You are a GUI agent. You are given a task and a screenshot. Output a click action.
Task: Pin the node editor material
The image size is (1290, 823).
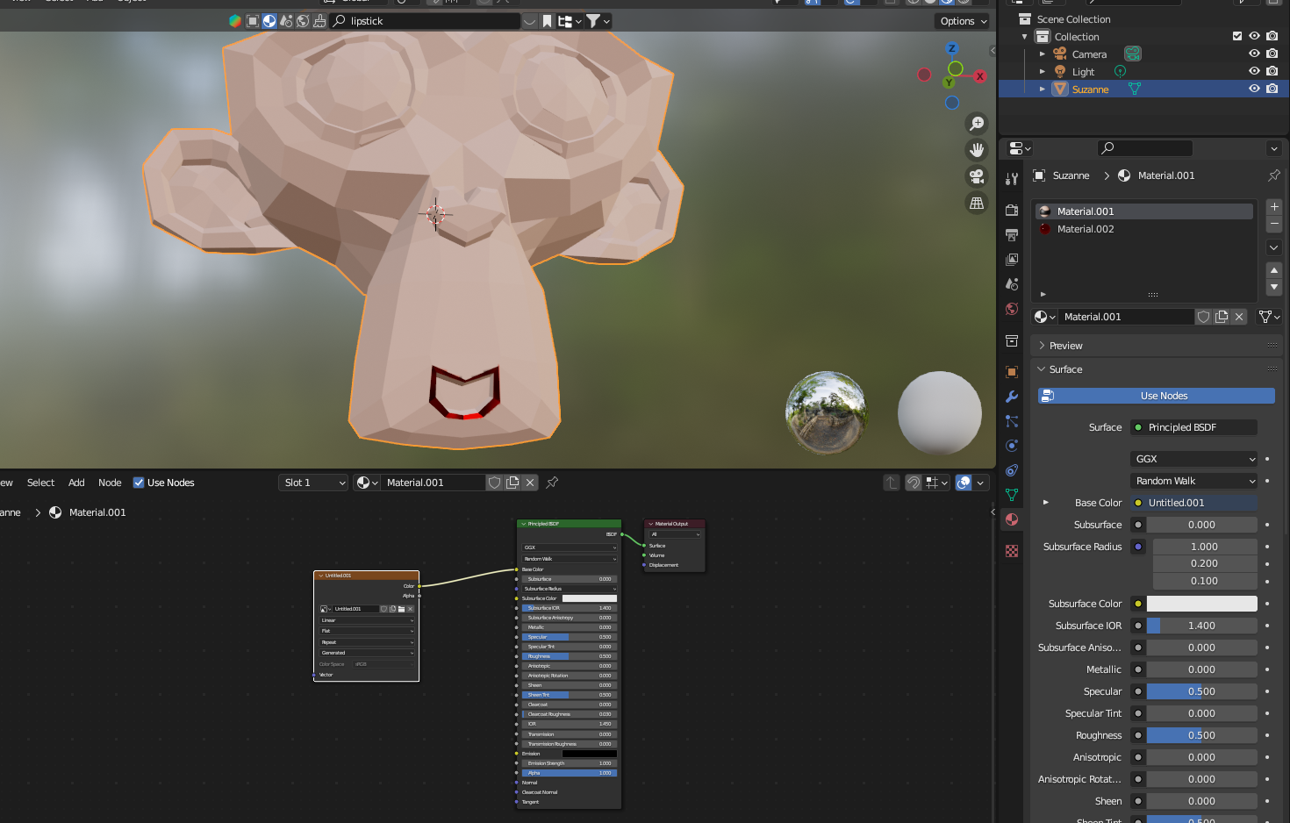(552, 483)
